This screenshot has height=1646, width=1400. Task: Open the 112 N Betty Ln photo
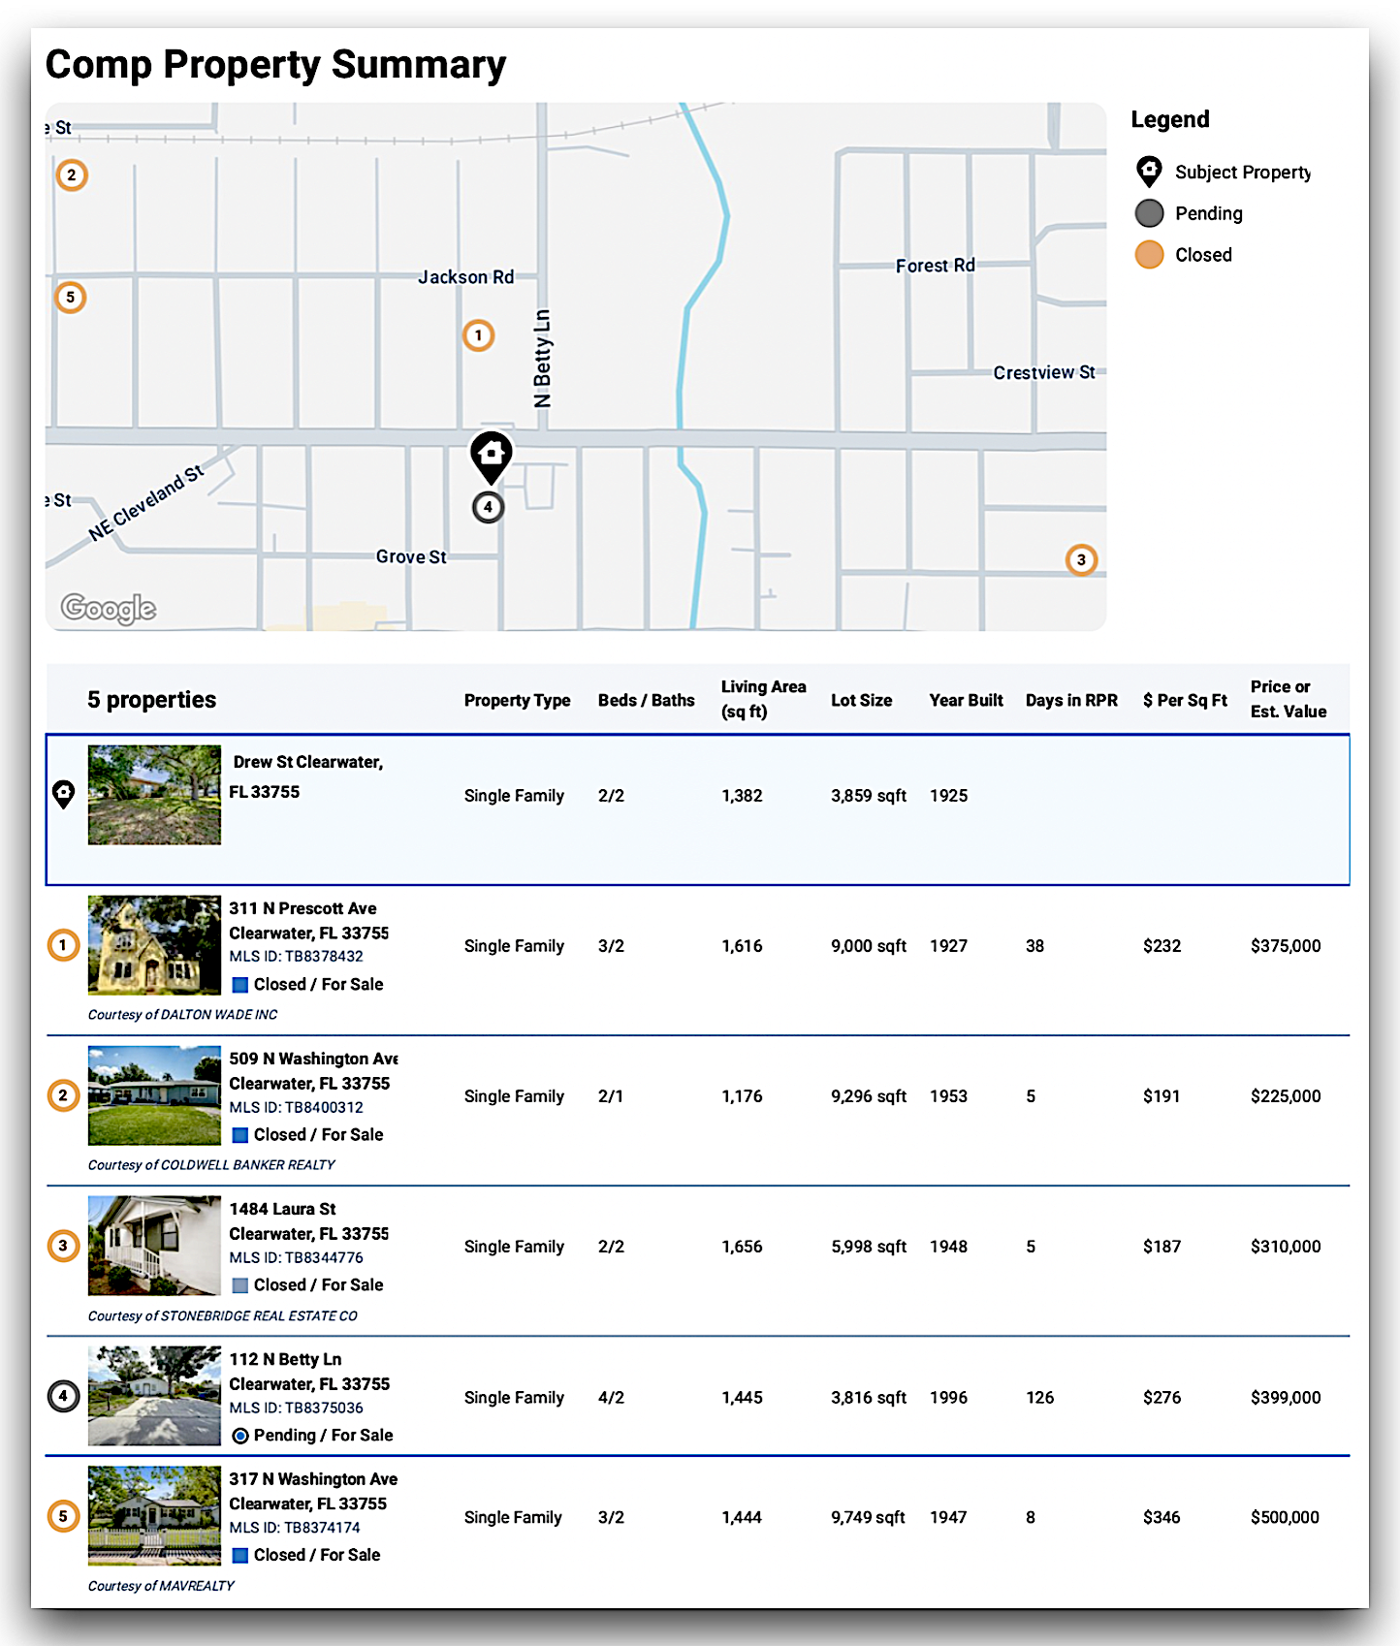[x=154, y=1396]
